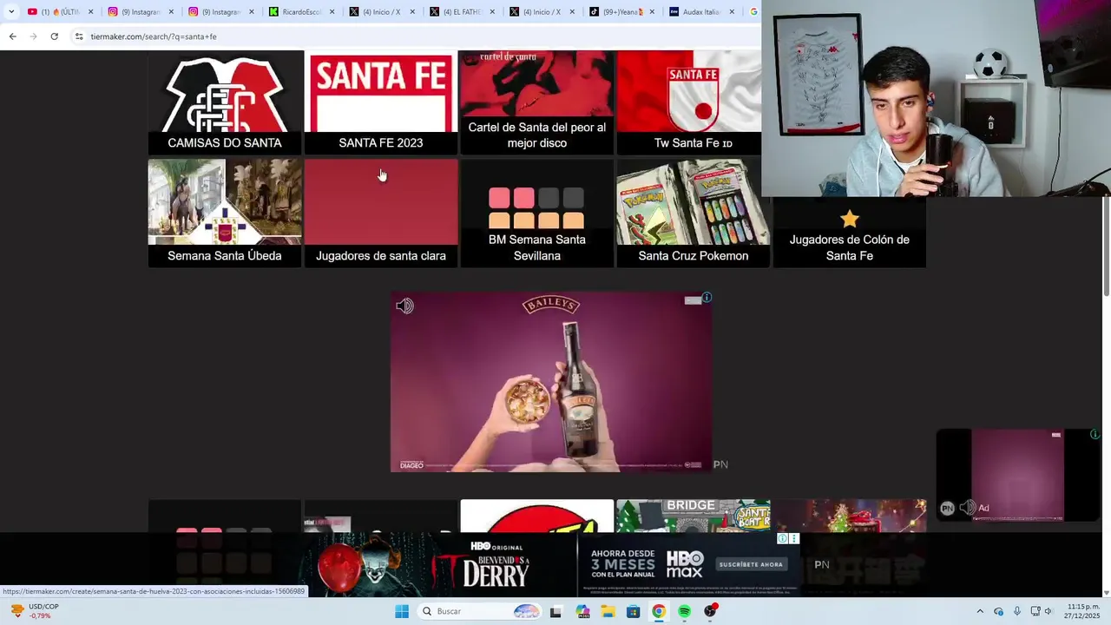Open BM Semana Santa Sevillana template
This screenshot has height=625, width=1111.
(537, 213)
